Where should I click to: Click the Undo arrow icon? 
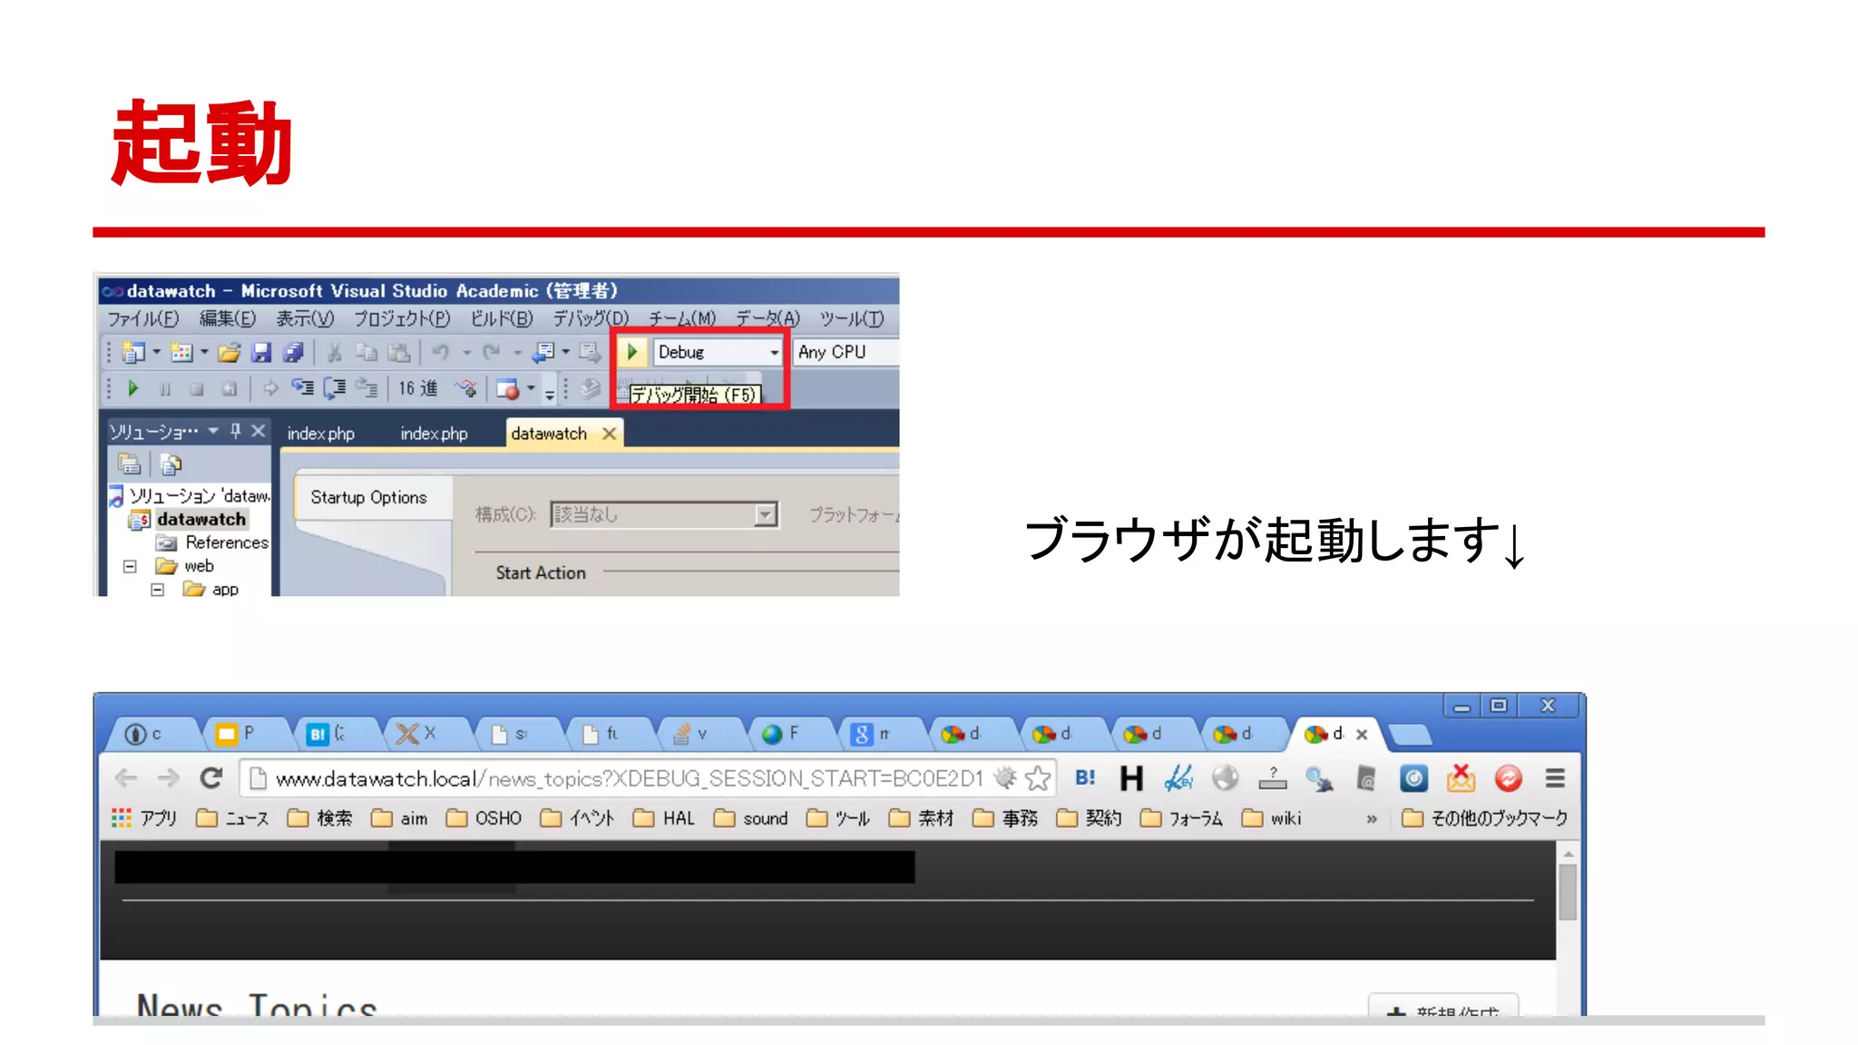(441, 352)
